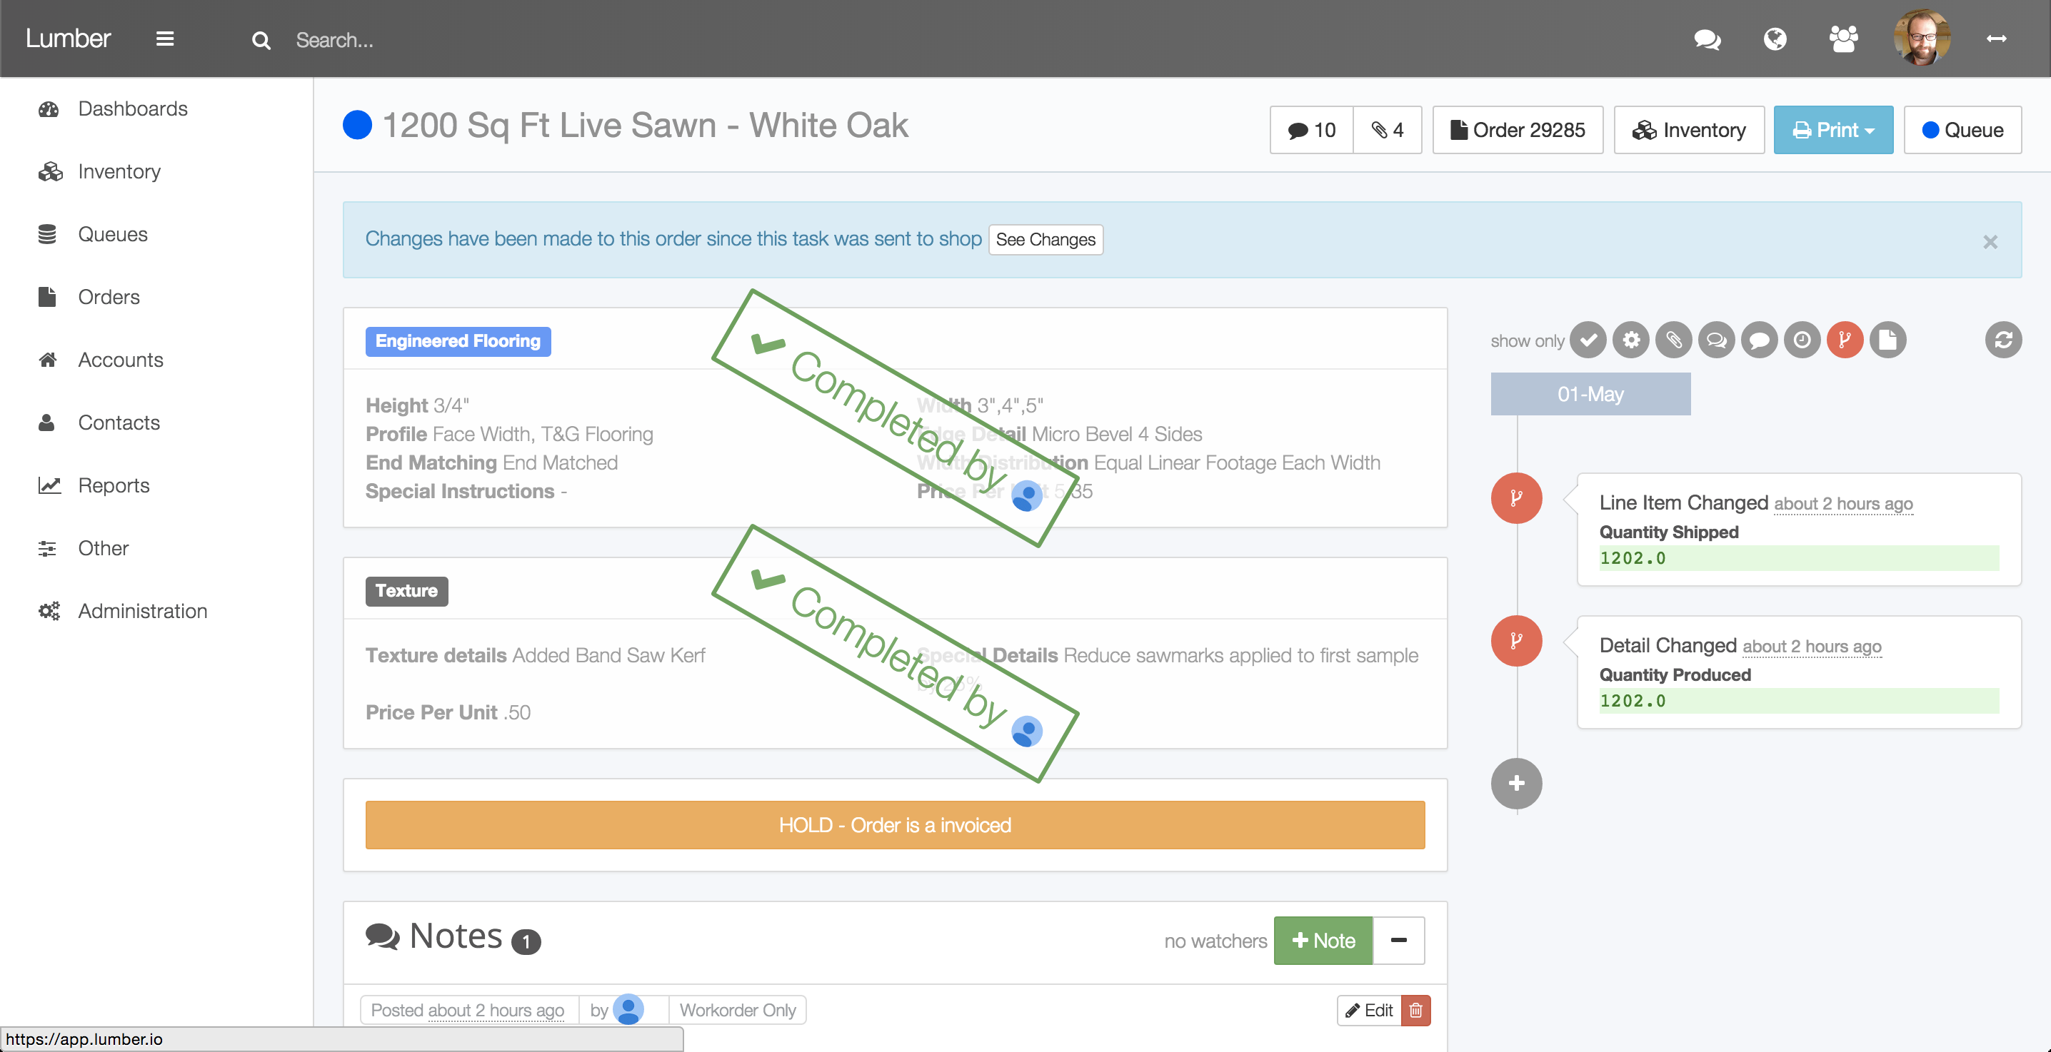The image size is (2051, 1052).
Task: Edit the posted note
Action: tap(1369, 1011)
